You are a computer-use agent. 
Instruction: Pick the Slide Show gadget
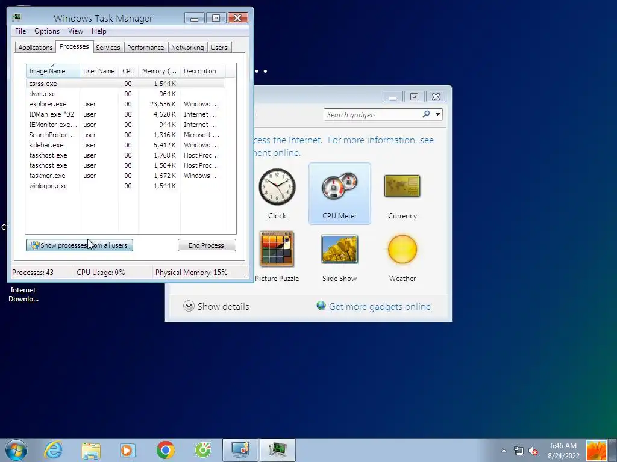339,256
